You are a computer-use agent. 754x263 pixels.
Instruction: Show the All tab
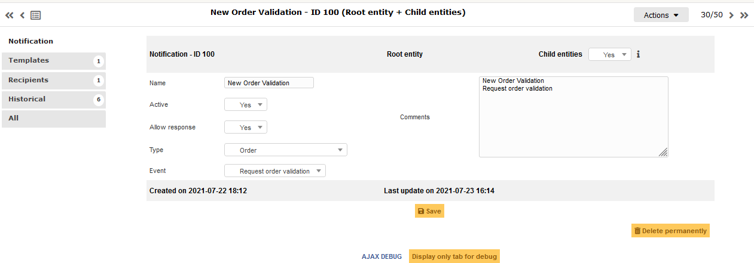point(54,118)
